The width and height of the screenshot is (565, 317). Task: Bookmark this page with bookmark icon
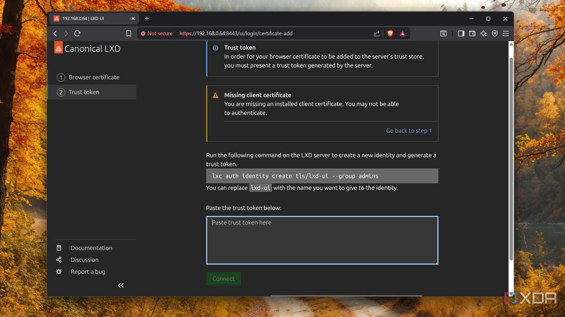pyautogui.click(x=129, y=33)
